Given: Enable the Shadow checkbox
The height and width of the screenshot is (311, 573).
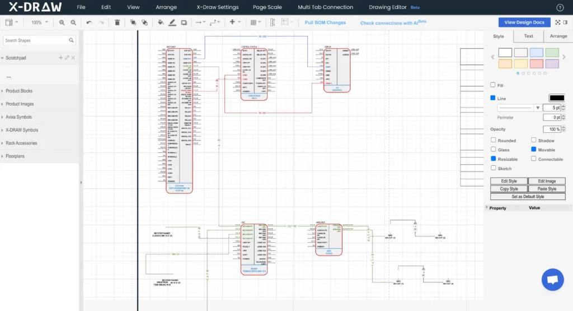Looking at the screenshot, I should [x=533, y=140].
